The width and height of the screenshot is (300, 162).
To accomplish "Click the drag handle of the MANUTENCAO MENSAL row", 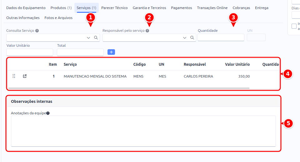I will pos(14,76).
